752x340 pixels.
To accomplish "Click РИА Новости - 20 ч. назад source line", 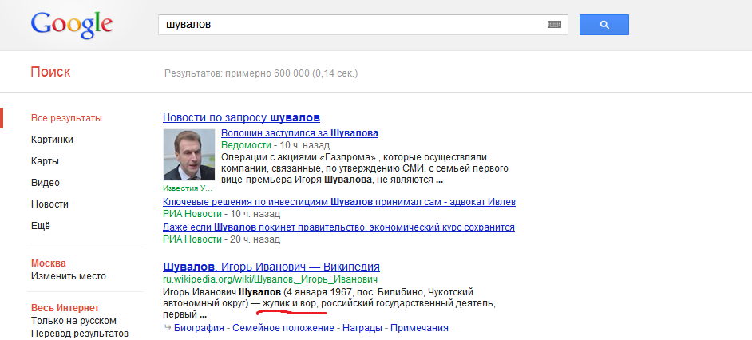I will (222, 239).
